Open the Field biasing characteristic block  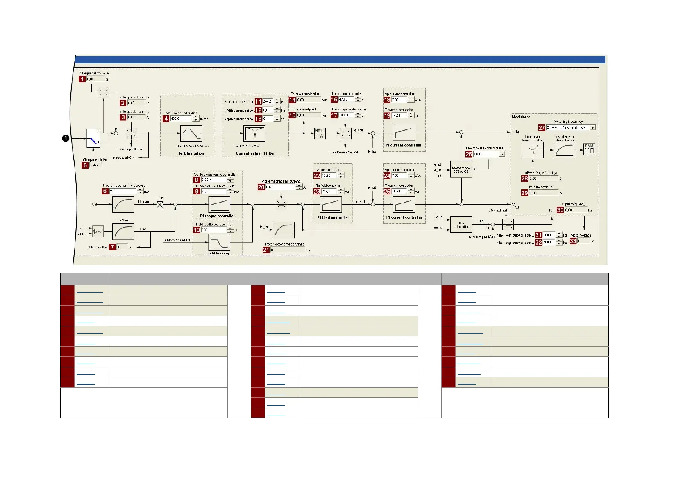[219, 243]
